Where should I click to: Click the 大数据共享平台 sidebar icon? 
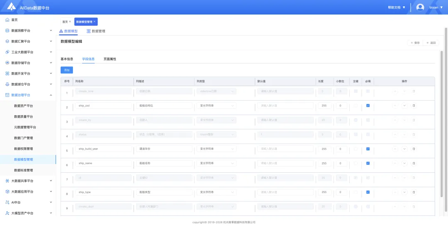(7, 181)
